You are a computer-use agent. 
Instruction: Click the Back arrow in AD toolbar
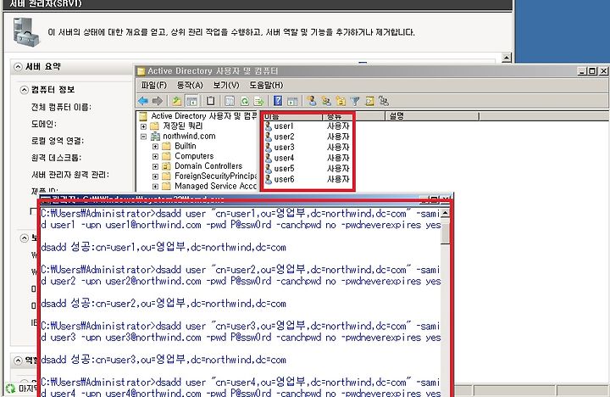tap(143, 101)
